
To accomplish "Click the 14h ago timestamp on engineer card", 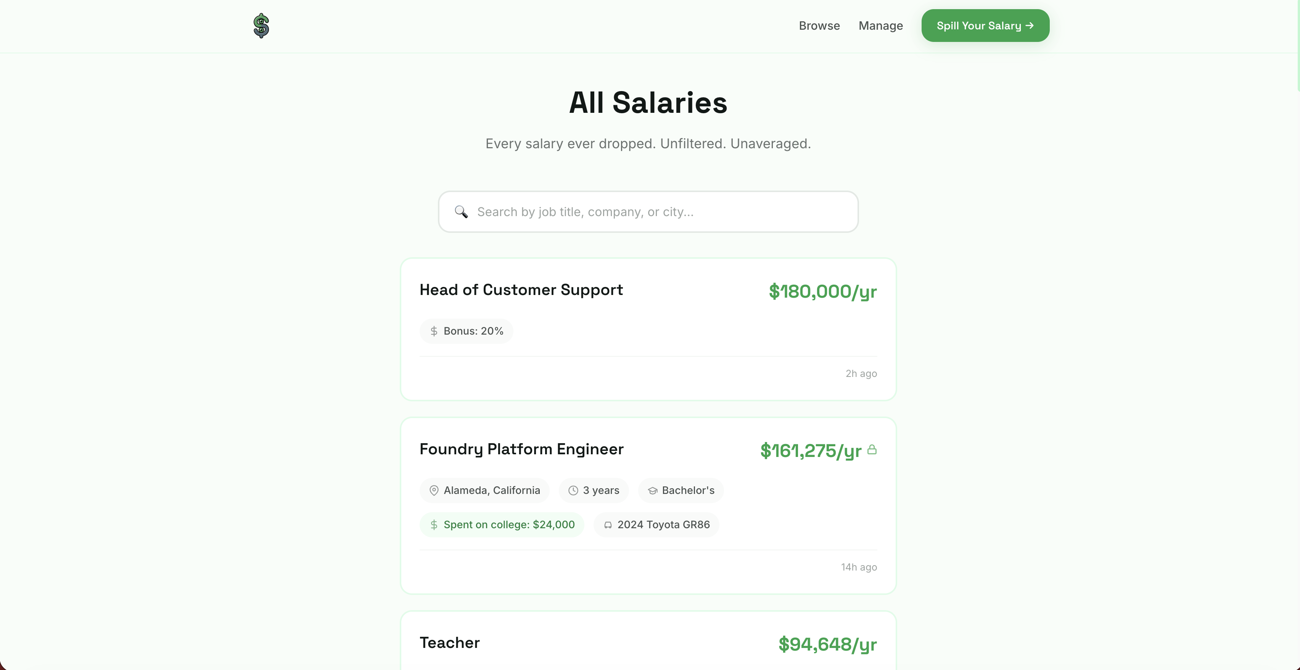I will (x=859, y=567).
